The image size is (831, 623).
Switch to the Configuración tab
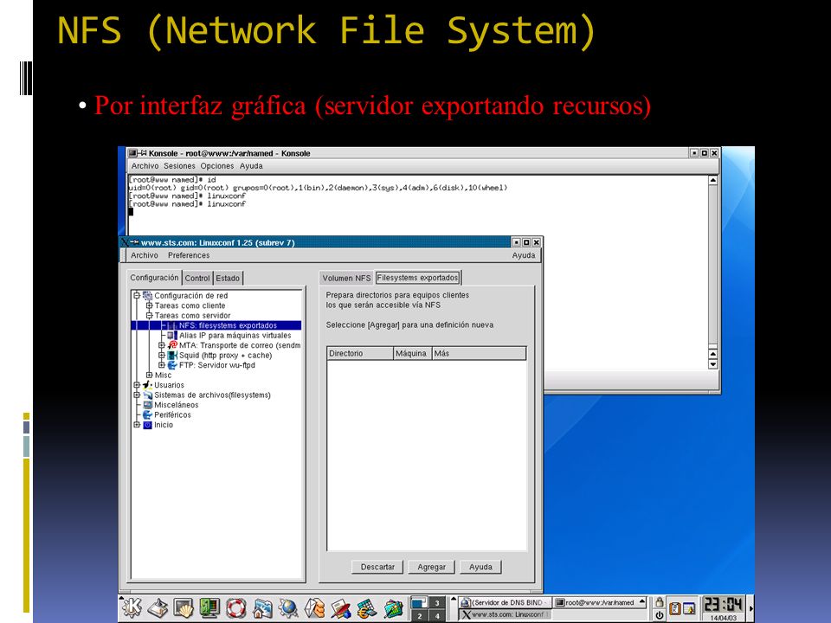(154, 278)
